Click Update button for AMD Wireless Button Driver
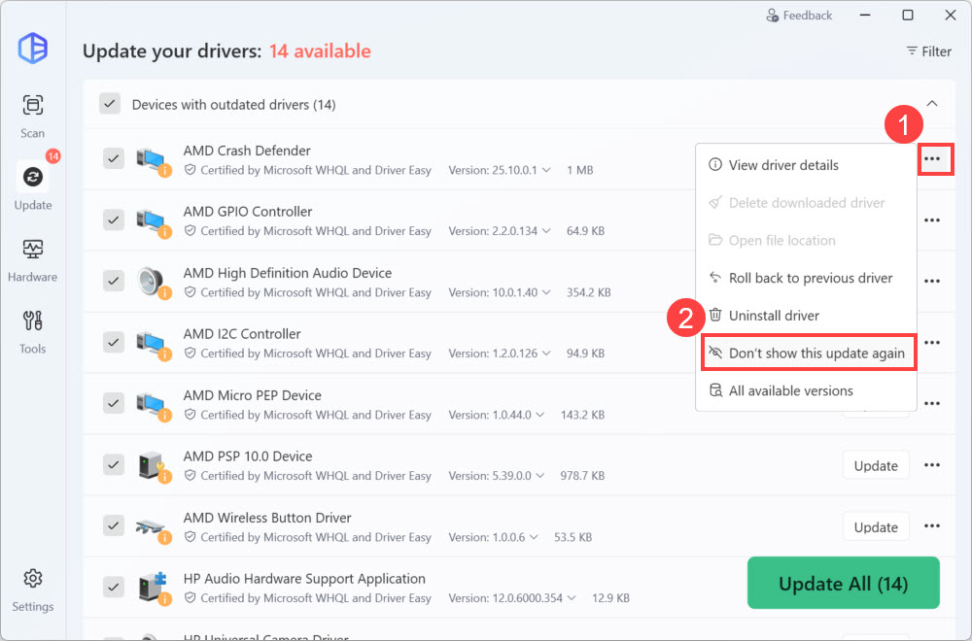The width and height of the screenshot is (972, 641). coord(875,526)
